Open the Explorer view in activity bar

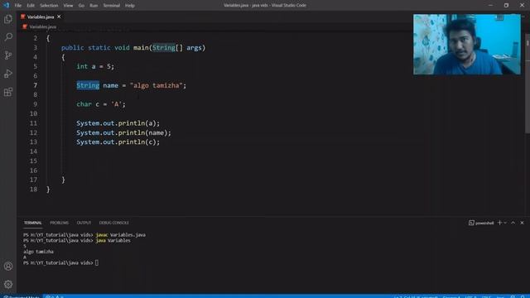[8, 19]
